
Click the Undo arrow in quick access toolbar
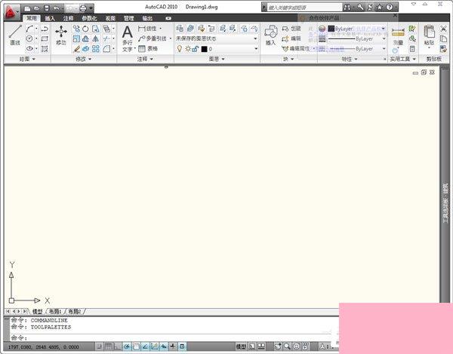click(57, 8)
